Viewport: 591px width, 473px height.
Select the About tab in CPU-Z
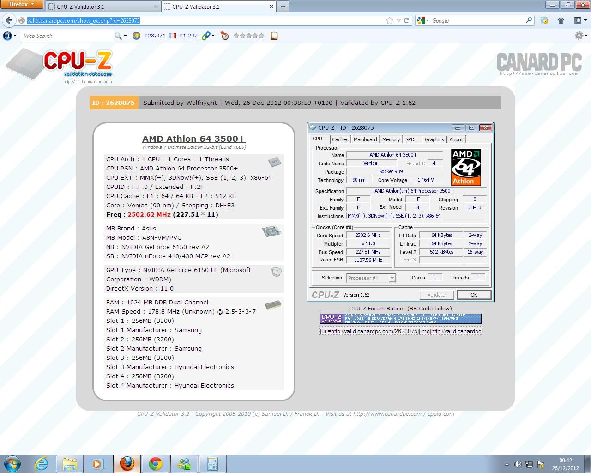pyautogui.click(x=456, y=139)
